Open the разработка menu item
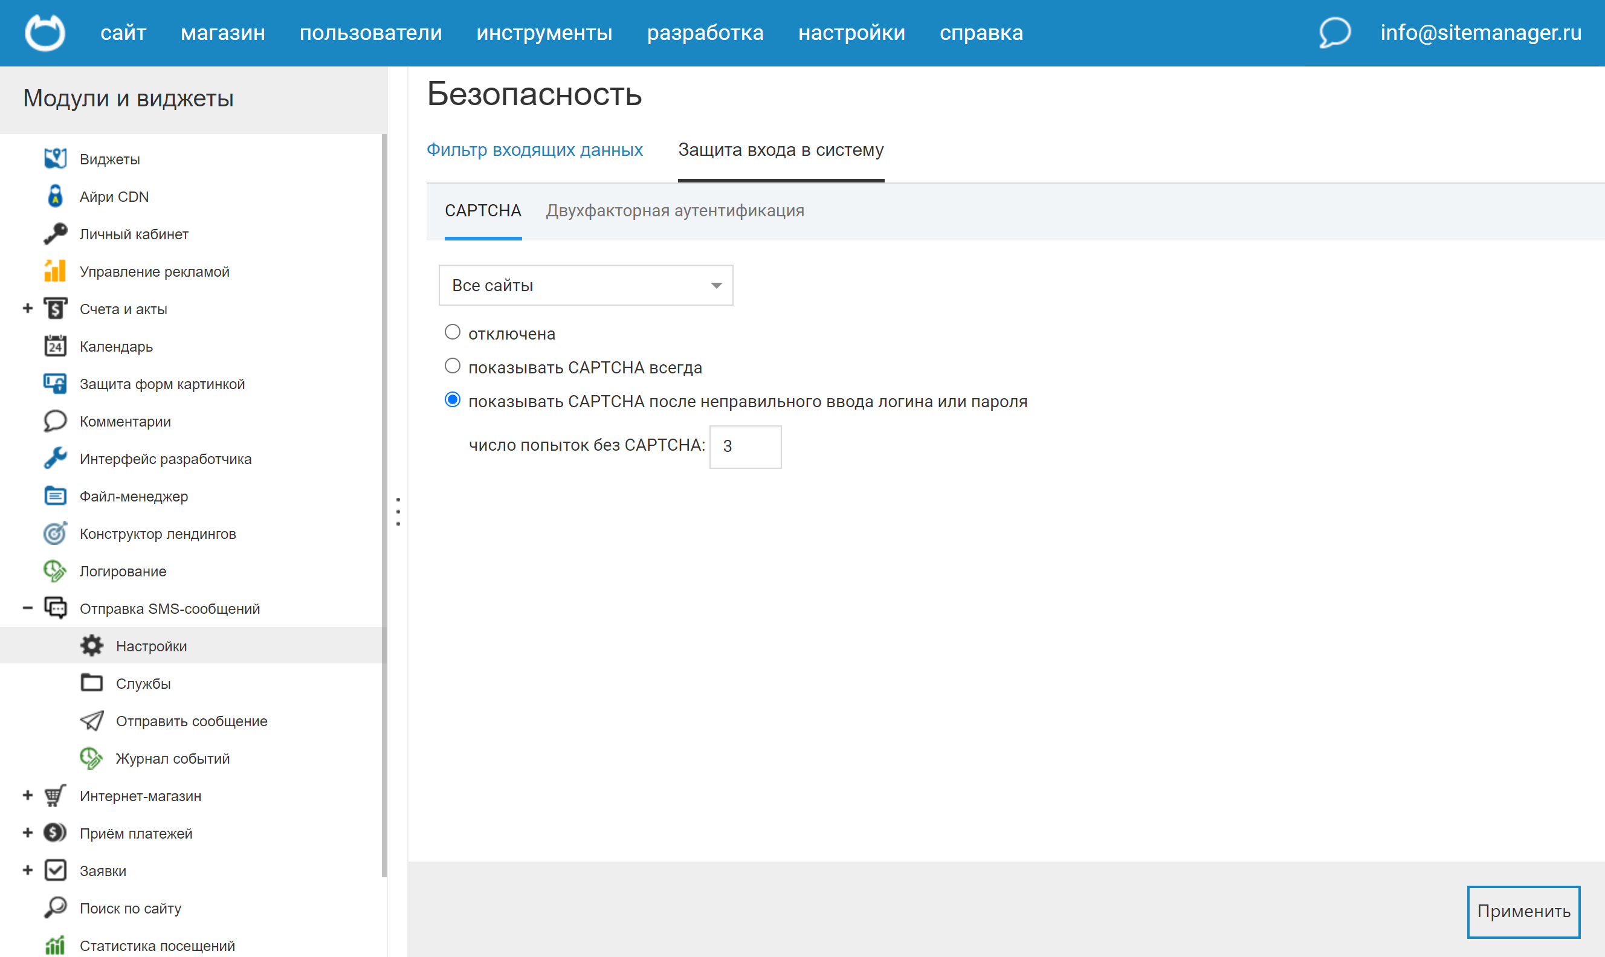1605x957 pixels. point(705,32)
